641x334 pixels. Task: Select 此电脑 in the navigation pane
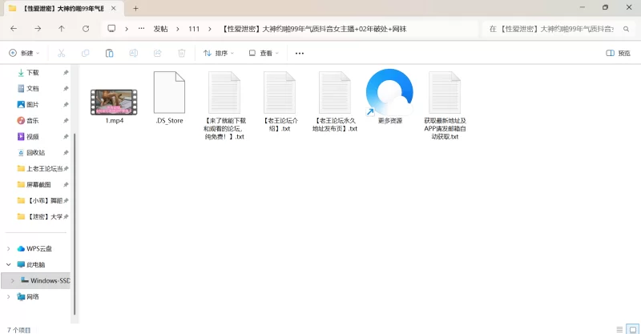35,264
